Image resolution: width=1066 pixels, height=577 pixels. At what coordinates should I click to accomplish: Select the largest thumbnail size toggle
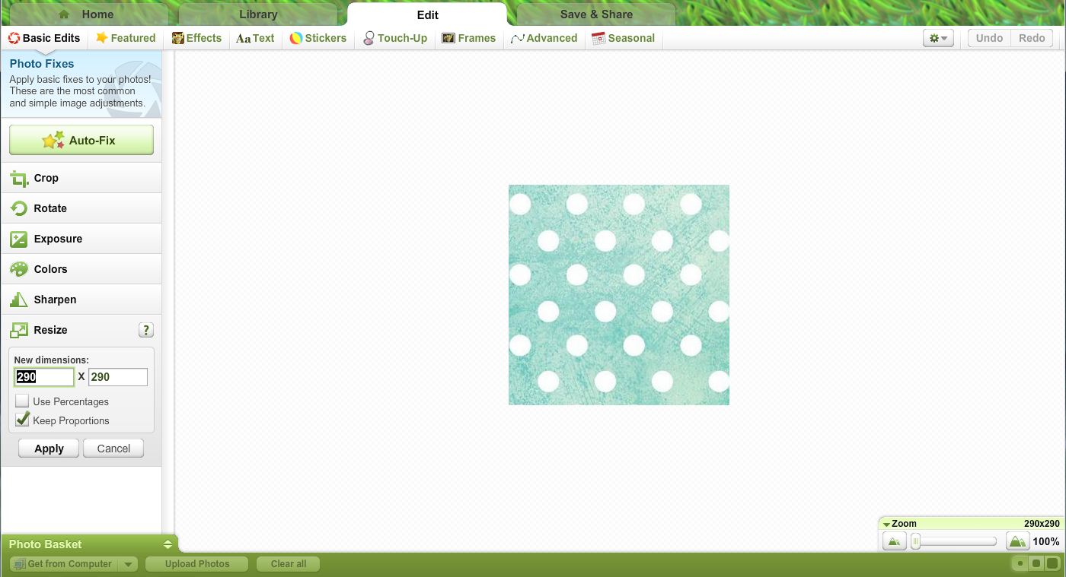pyautogui.click(x=1052, y=563)
